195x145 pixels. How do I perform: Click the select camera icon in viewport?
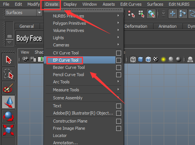tap(25, 59)
